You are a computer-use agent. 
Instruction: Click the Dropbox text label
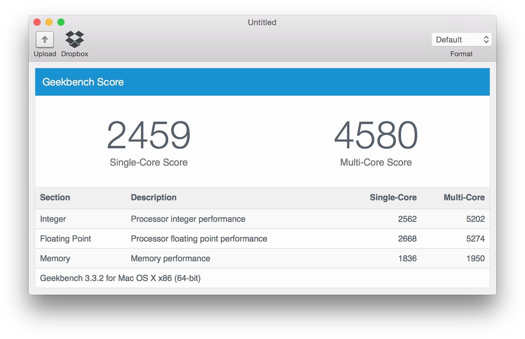pos(75,54)
